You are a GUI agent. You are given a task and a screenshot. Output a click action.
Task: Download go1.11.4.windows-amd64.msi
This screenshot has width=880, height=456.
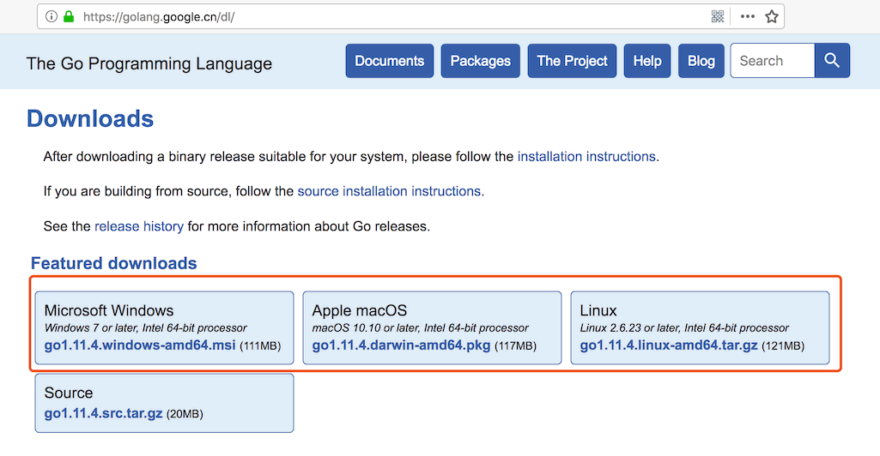139,345
